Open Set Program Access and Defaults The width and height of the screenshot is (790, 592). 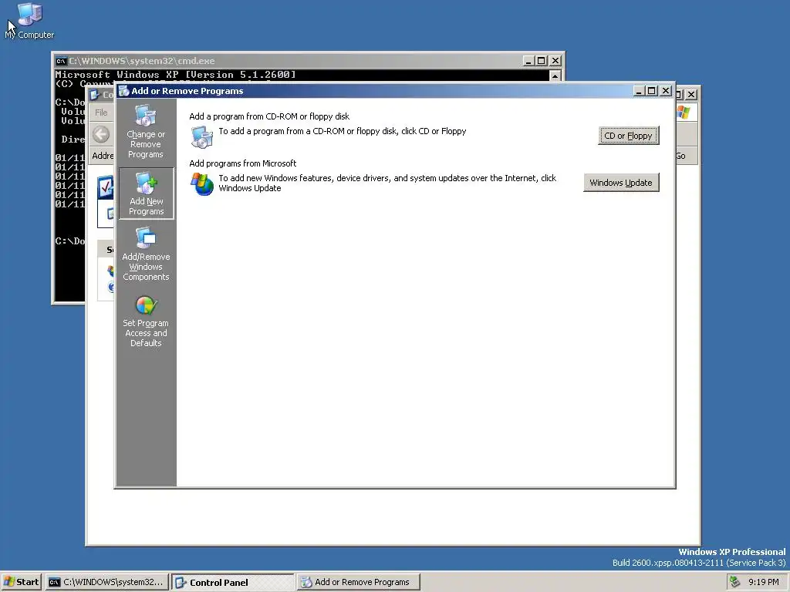pos(146,321)
